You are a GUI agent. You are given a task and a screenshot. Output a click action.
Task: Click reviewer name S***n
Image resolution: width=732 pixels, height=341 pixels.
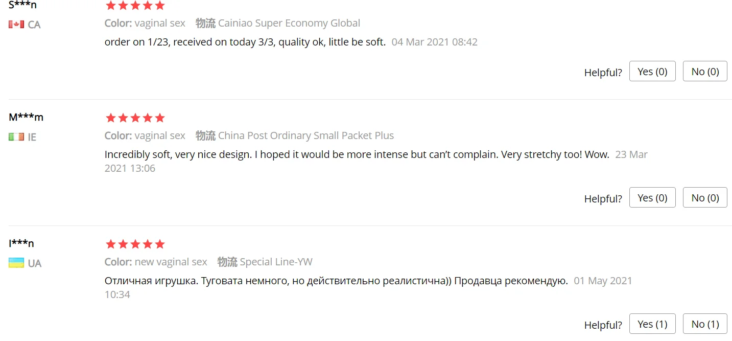click(x=22, y=5)
